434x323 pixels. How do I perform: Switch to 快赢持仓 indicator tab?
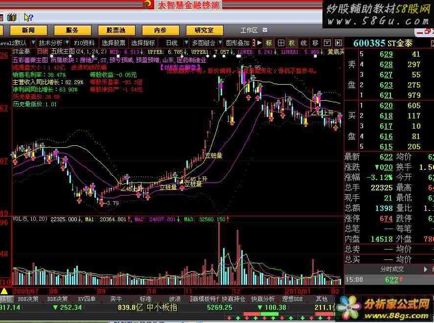pyautogui.click(x=233, y=299)
